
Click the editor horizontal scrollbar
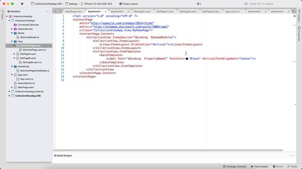pos(168,150)
